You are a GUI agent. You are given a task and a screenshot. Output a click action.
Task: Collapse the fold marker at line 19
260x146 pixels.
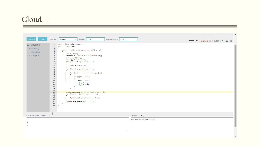click(56, 79)
